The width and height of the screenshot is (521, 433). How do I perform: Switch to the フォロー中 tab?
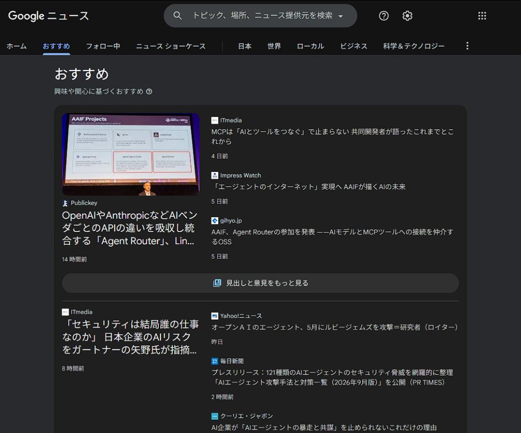pos(103,46)
